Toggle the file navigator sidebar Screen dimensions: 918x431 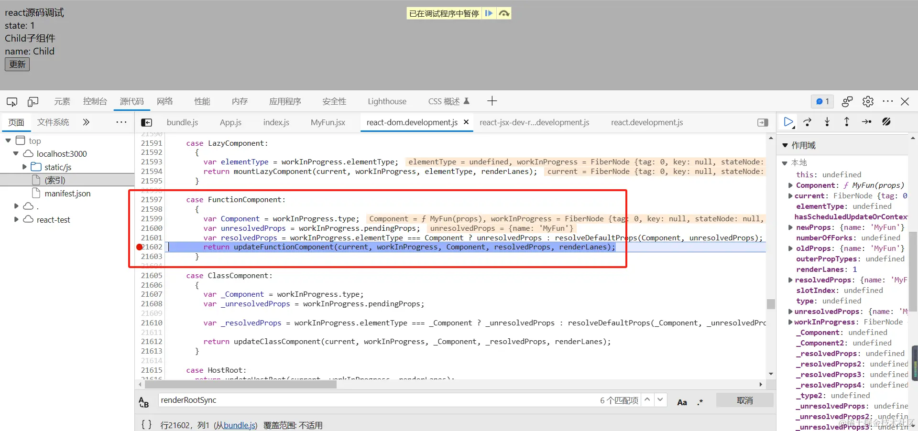[147, 123]
